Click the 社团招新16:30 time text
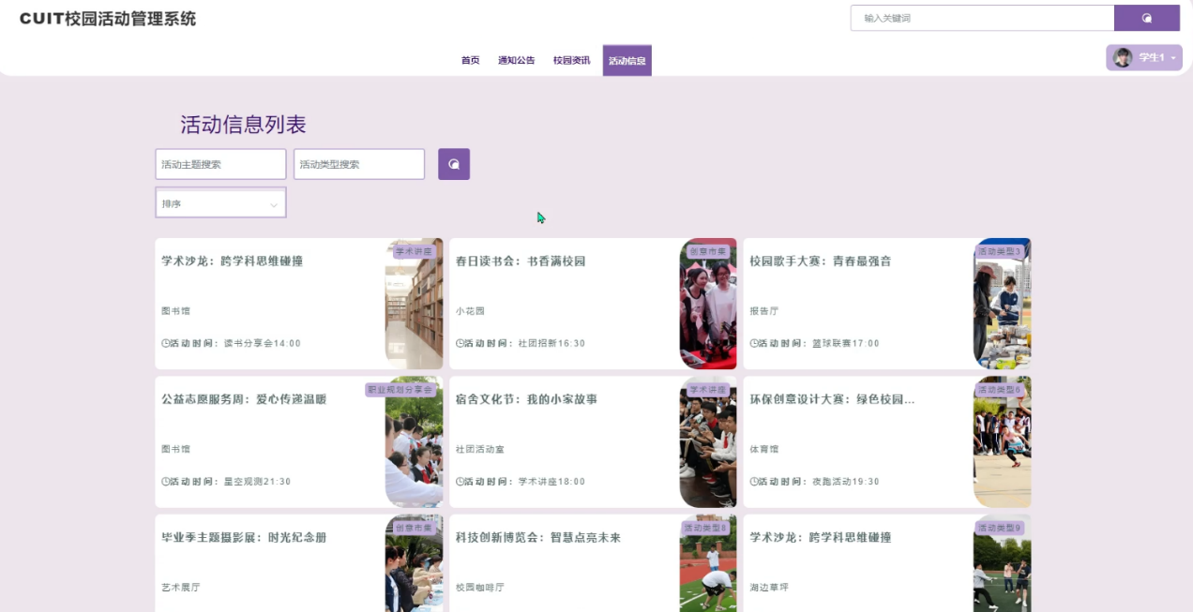The width and height of the screenshot is (1193, 612). tap(552, 344)
